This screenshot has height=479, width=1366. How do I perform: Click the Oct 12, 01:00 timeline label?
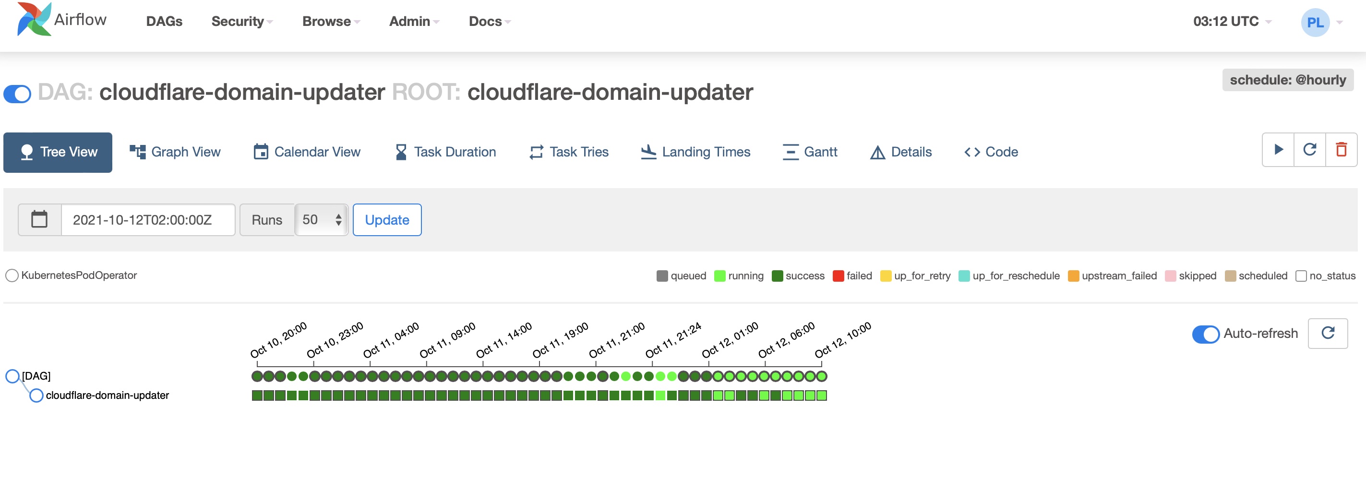[x=730, y=341]
